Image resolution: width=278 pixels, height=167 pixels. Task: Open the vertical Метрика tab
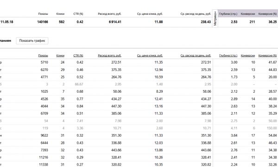(215, 19)
